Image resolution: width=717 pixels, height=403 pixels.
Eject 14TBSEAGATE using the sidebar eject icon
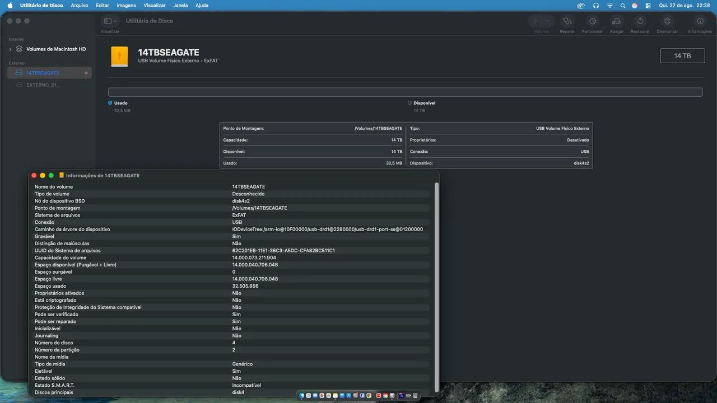pos(86,73)
